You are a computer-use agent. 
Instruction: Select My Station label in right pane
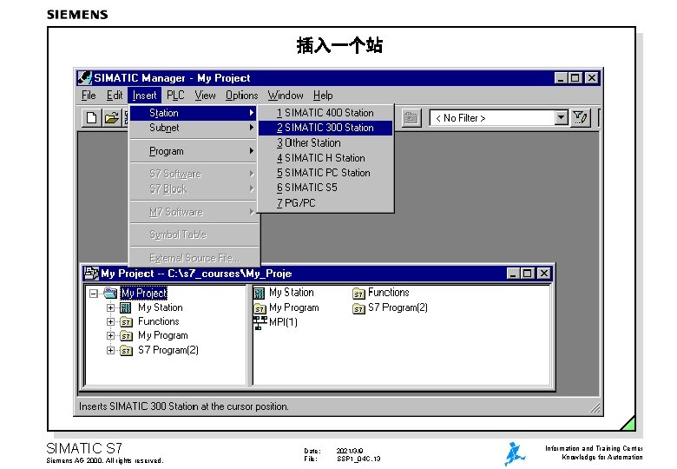coord(292,293)
